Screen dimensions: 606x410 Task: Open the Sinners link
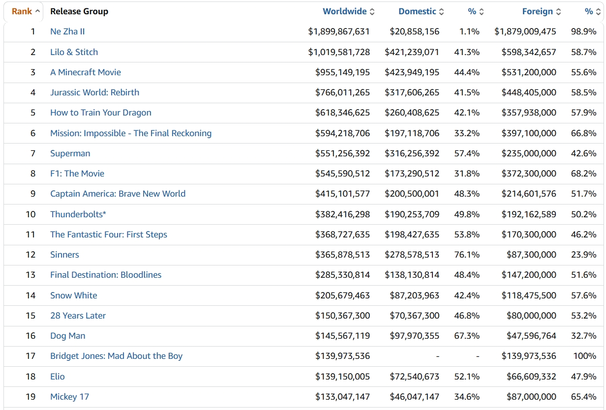click(x=64, y=255)
